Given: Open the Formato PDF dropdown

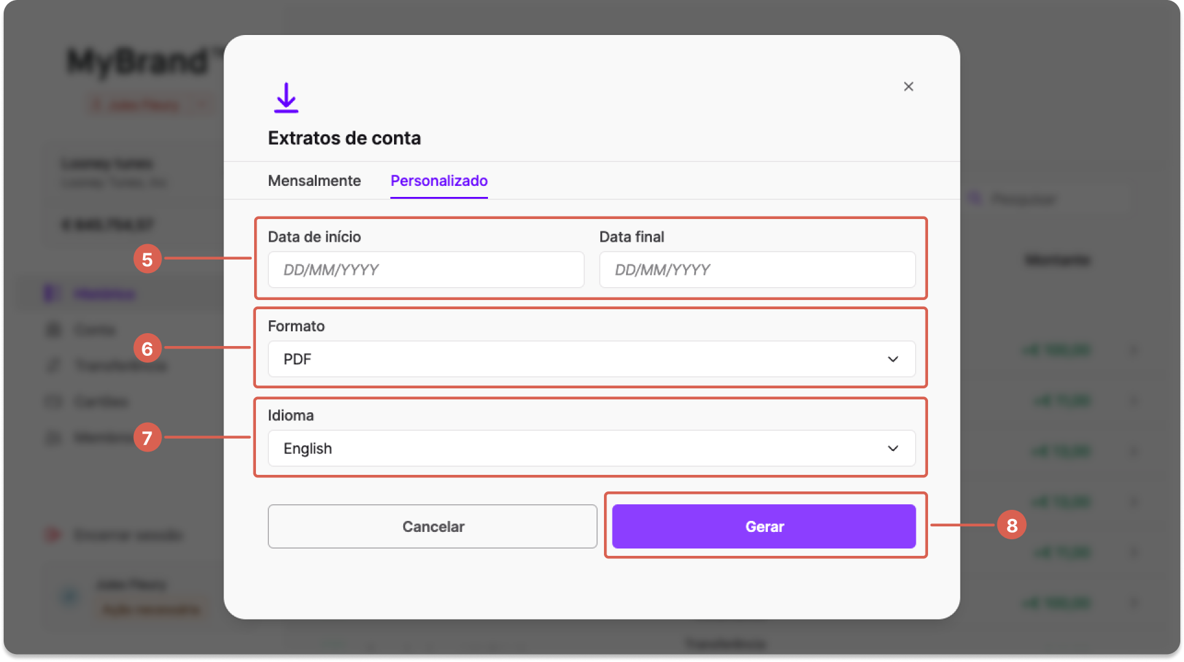Looking at the screenshot, I should [x=592, y=359].
